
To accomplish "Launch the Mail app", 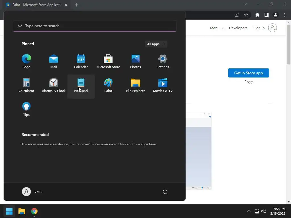I will click(54, 62).
